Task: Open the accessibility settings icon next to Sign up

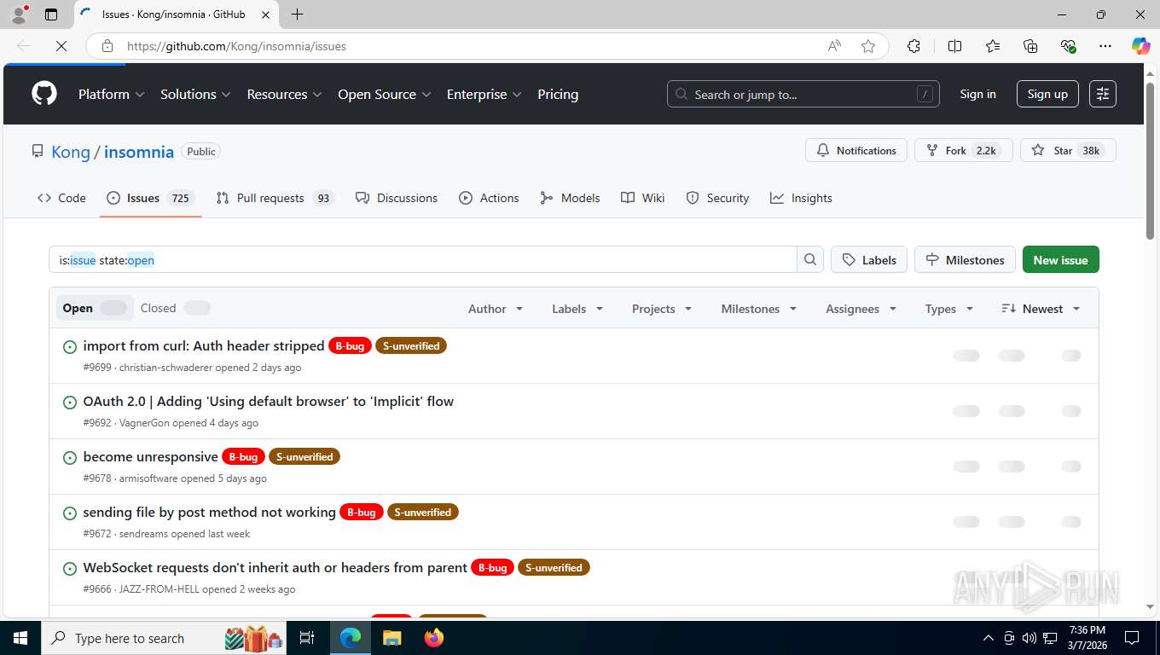Action: click(1103, 94)
